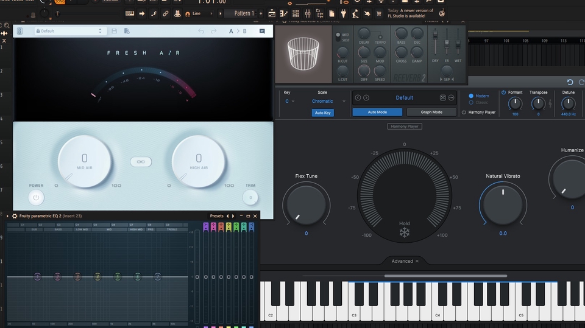
Task: Expand the Advanced section
Action: point(405,261)
